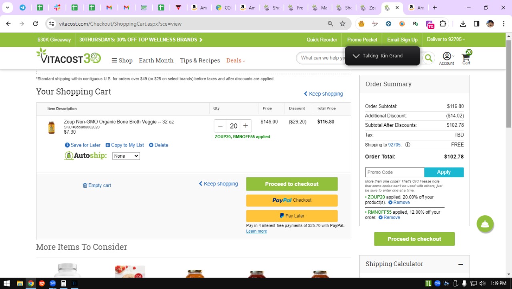Collapse the Shipping Calculator section
This screenshot has height=289, width=512.
(x=461, y=264)
